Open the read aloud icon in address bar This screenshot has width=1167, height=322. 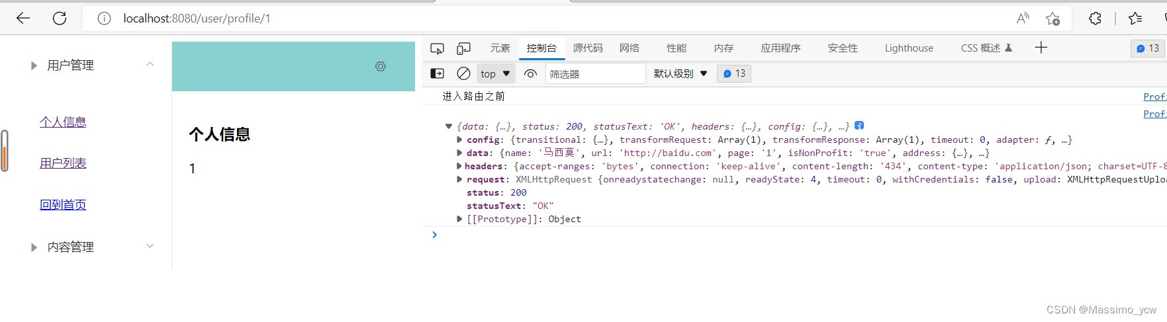click(1023, 19)
